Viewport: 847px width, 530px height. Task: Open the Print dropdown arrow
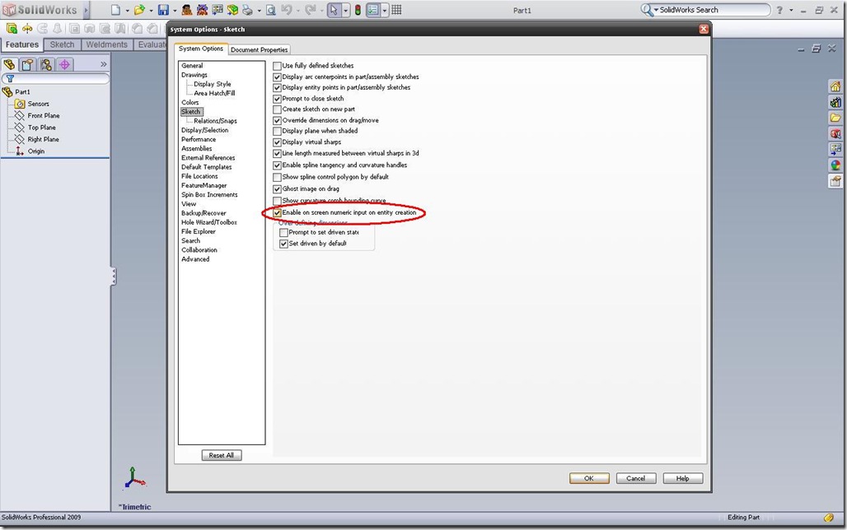[x=260, y=10]
